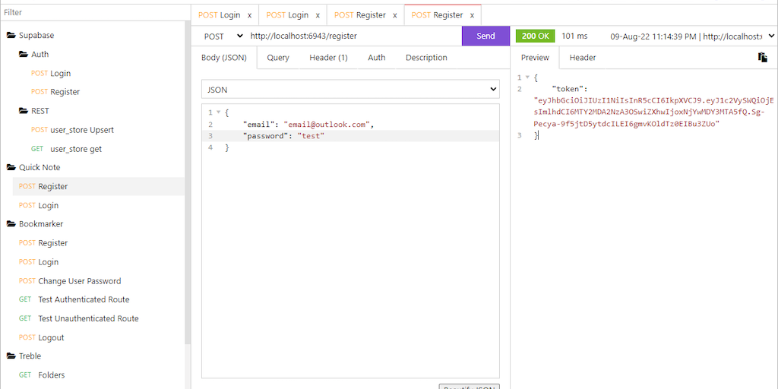This screenshot has height=389, width=778.
Task: Switch to the Query tab
Action: point(277,58)
